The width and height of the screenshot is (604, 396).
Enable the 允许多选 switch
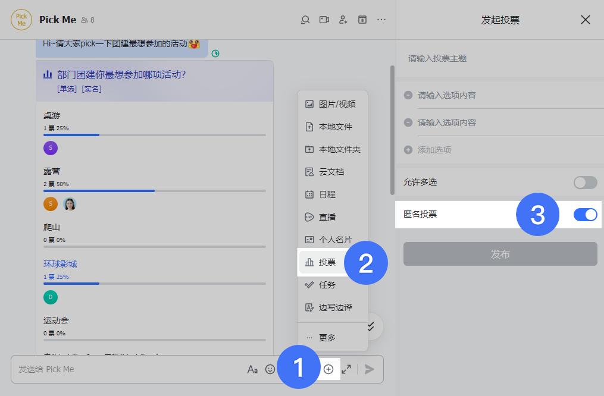(x=585, y=183)
